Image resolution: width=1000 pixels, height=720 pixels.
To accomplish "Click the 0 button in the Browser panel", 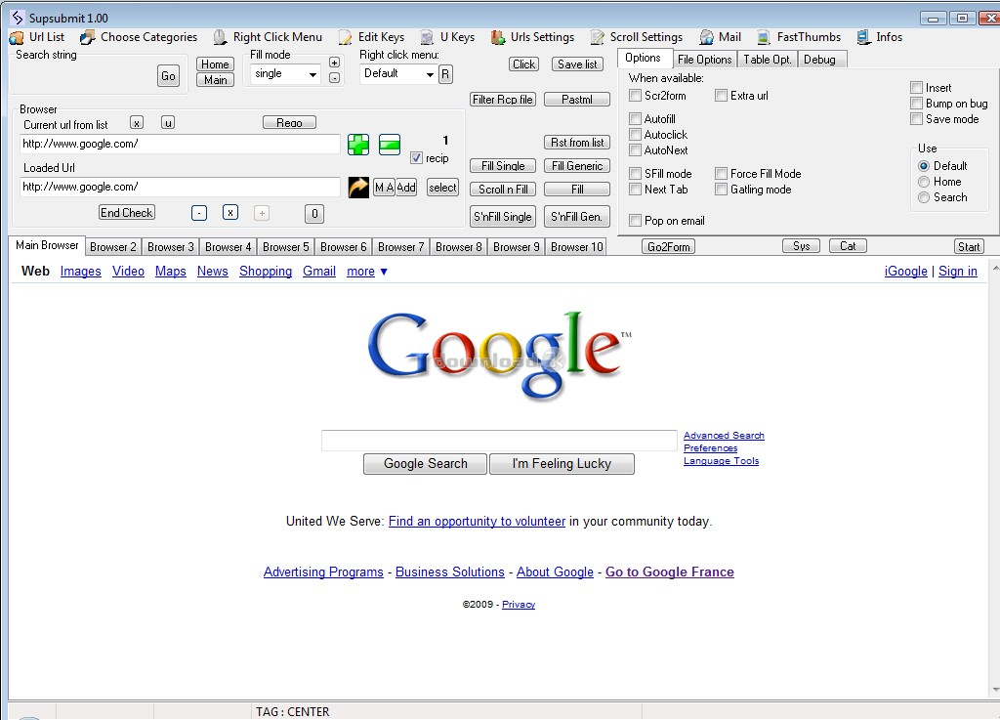I will [x=314, y=214].
